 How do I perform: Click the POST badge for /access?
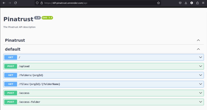11,93
